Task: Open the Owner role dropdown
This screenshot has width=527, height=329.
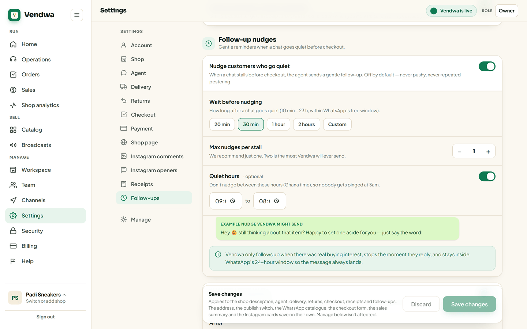Action: (507, 11)
